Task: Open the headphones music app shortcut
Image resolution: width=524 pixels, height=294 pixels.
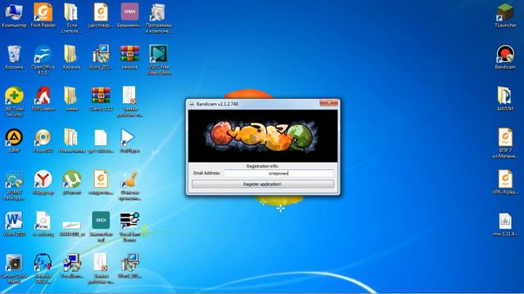Action: click(43, 269)
